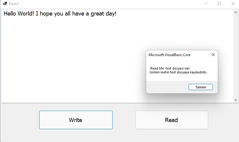This screenshot has width=239, height=142.
Task: Click the Form1 application icon
Action: coord(5,4)
